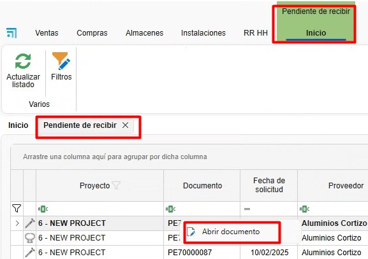Open the RR HH menu

256,33
